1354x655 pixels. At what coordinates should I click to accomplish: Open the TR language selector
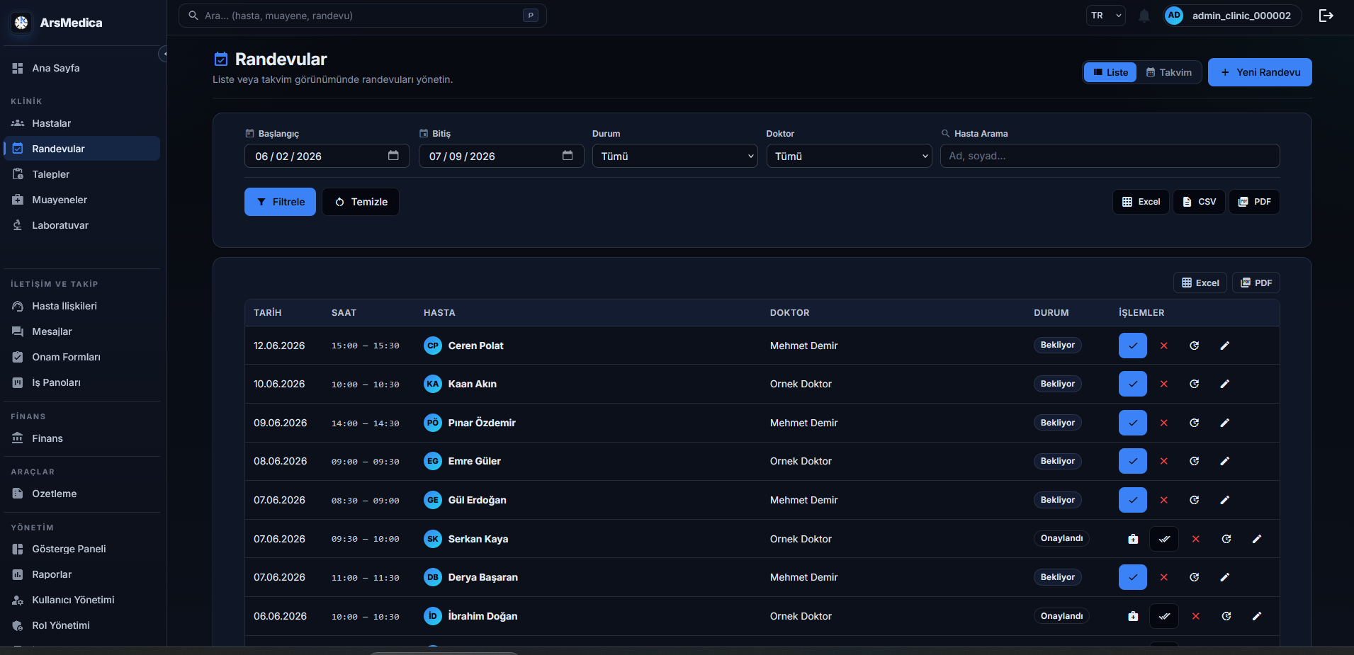click(1105, 16)
